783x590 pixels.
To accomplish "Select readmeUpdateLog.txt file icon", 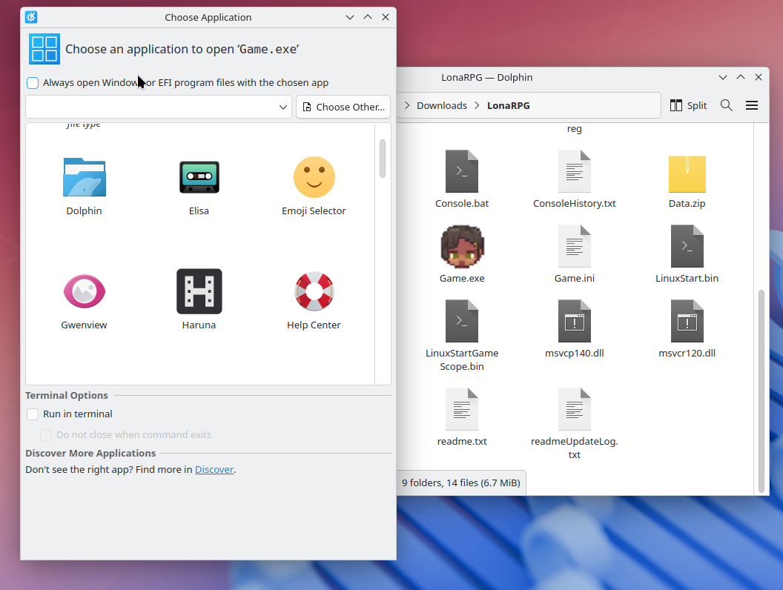I will pos(574,409).
